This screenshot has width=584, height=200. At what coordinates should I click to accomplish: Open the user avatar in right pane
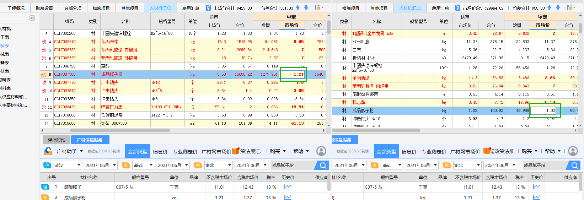click(573, 151)
